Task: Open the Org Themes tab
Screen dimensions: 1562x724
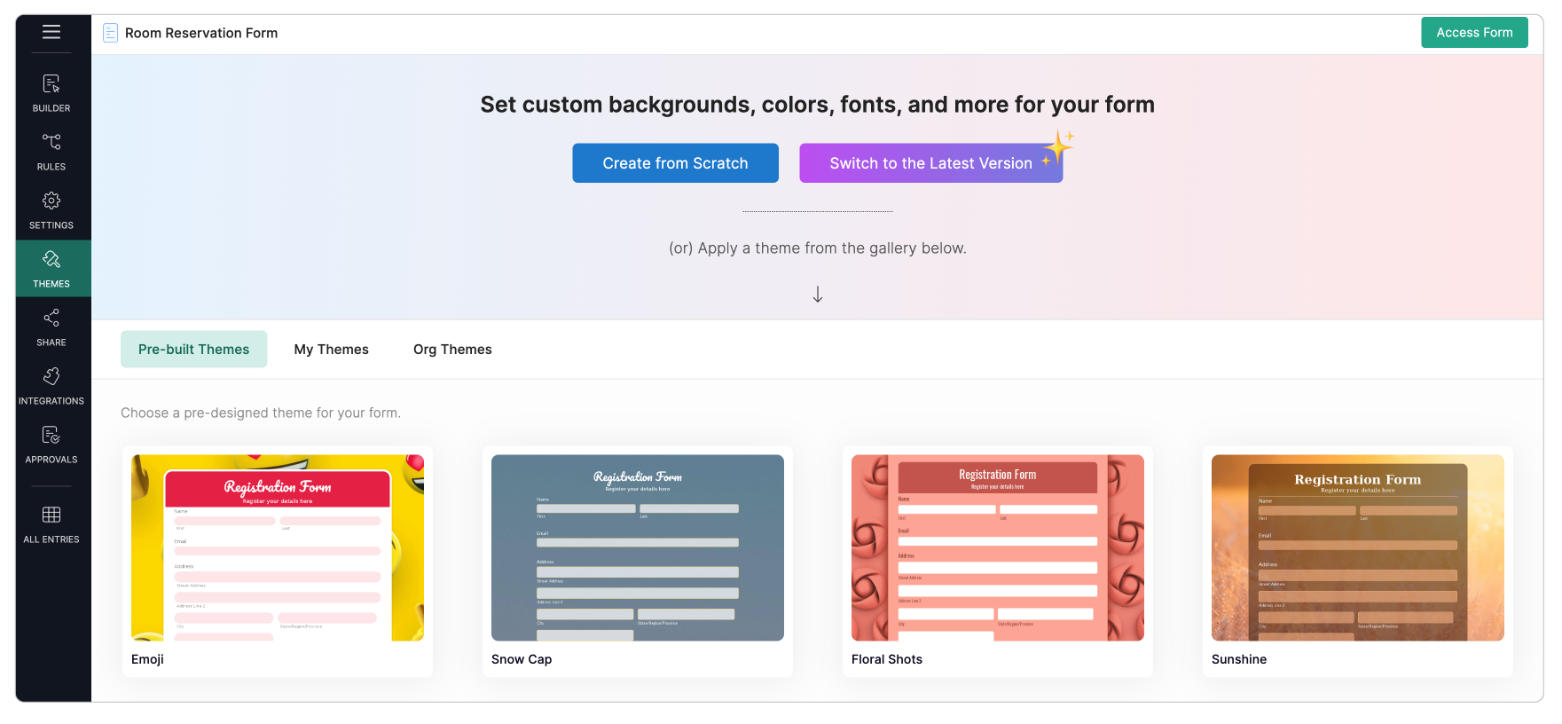Action: (x=452, y=349)
